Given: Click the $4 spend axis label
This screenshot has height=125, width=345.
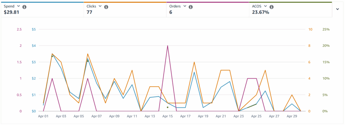Looking at the screenshot, I should tap(34, 46).
